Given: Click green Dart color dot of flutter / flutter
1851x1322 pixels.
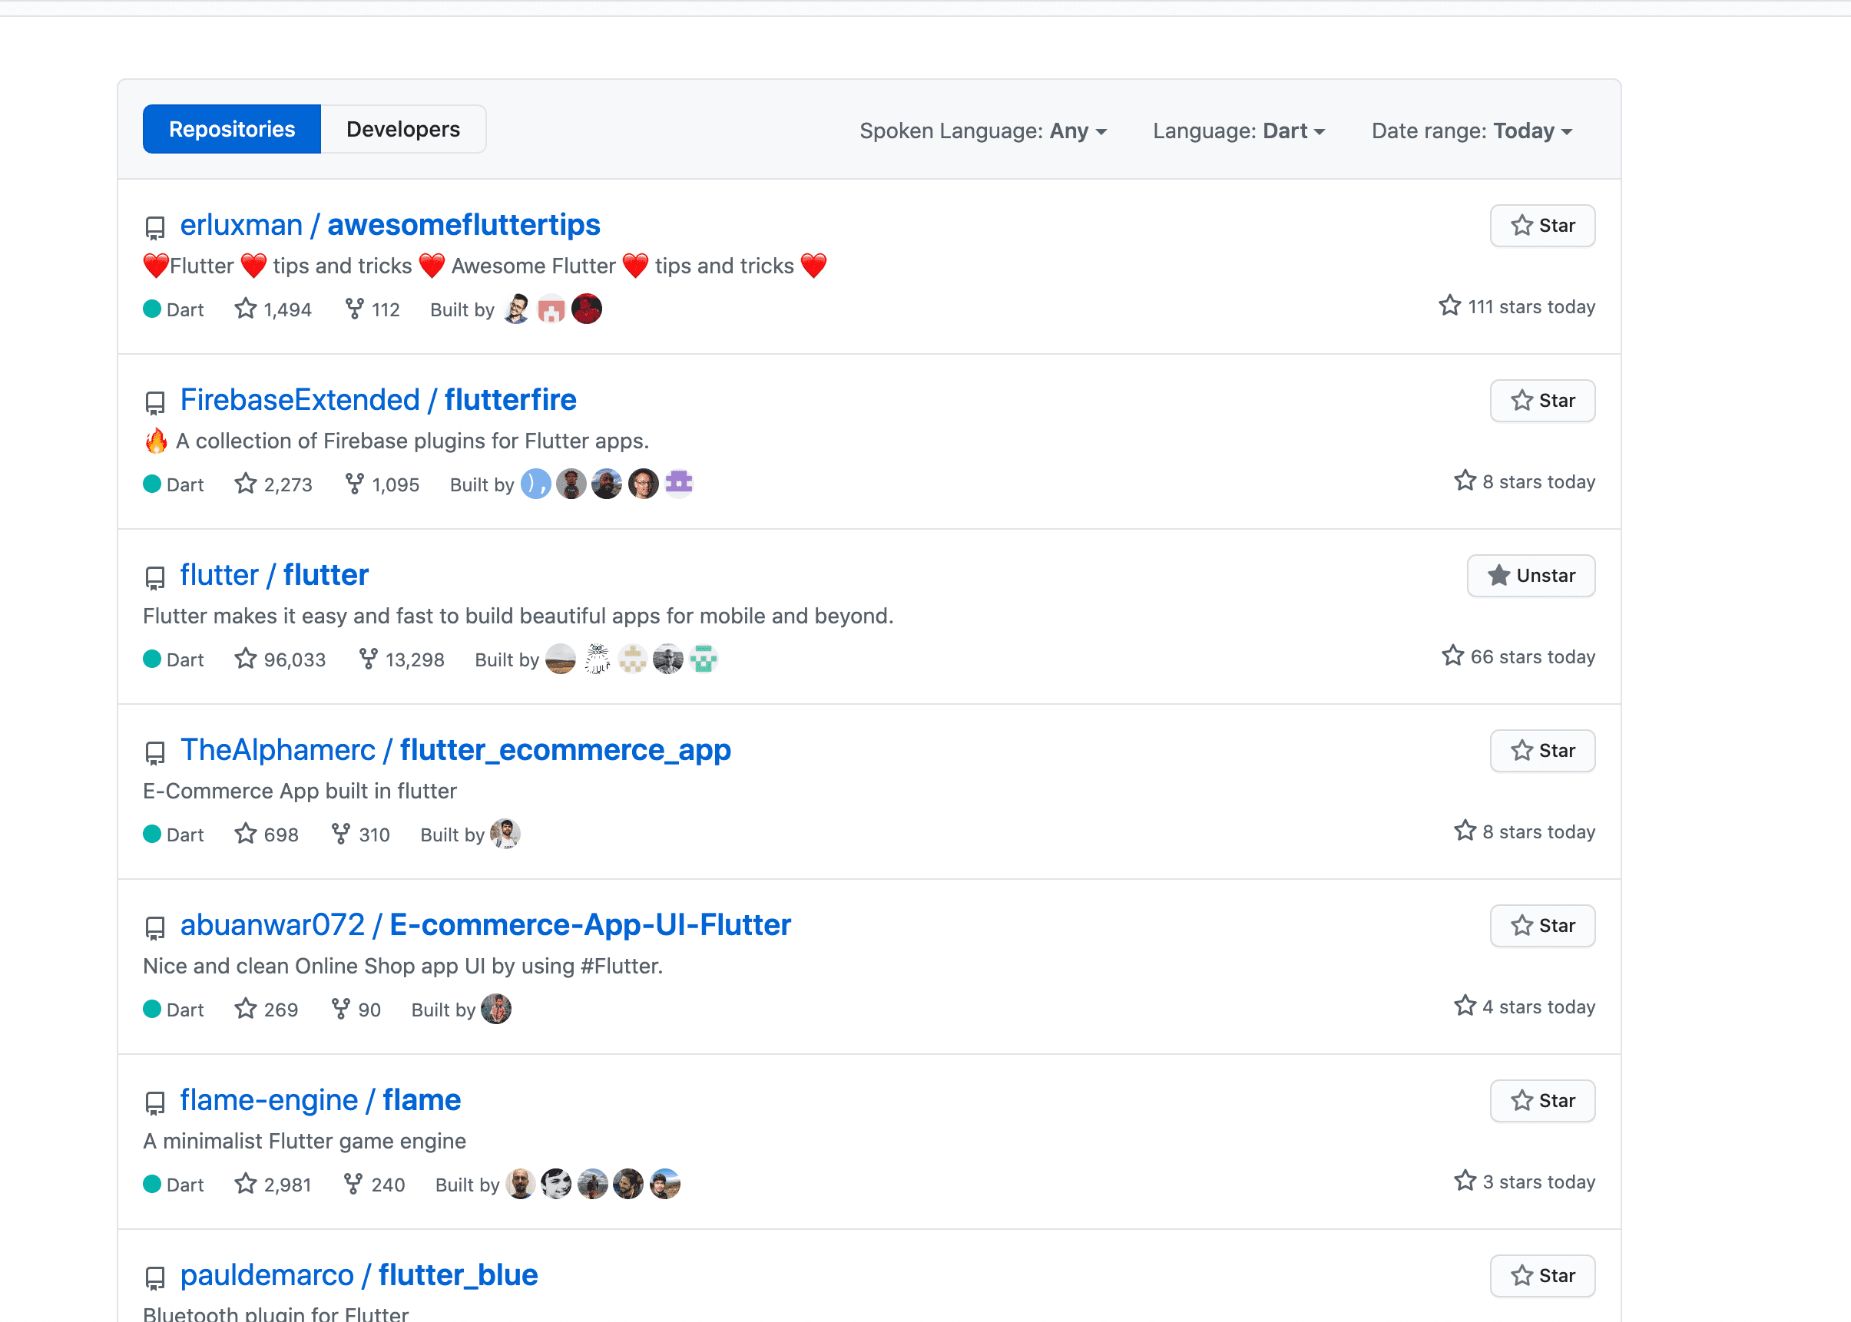Looking at the screenshot, I should 152,659.
